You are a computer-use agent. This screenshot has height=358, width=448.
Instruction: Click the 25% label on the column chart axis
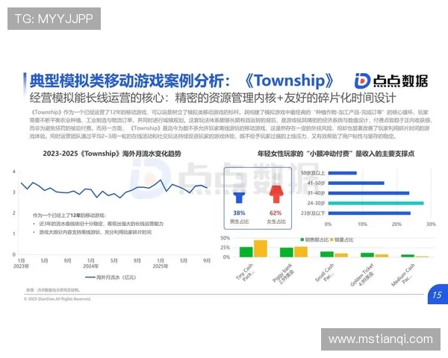(225, 248)
